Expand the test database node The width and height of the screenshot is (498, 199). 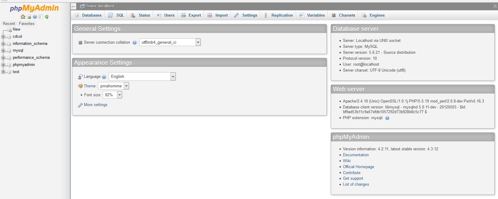click(x=4, y=72)
